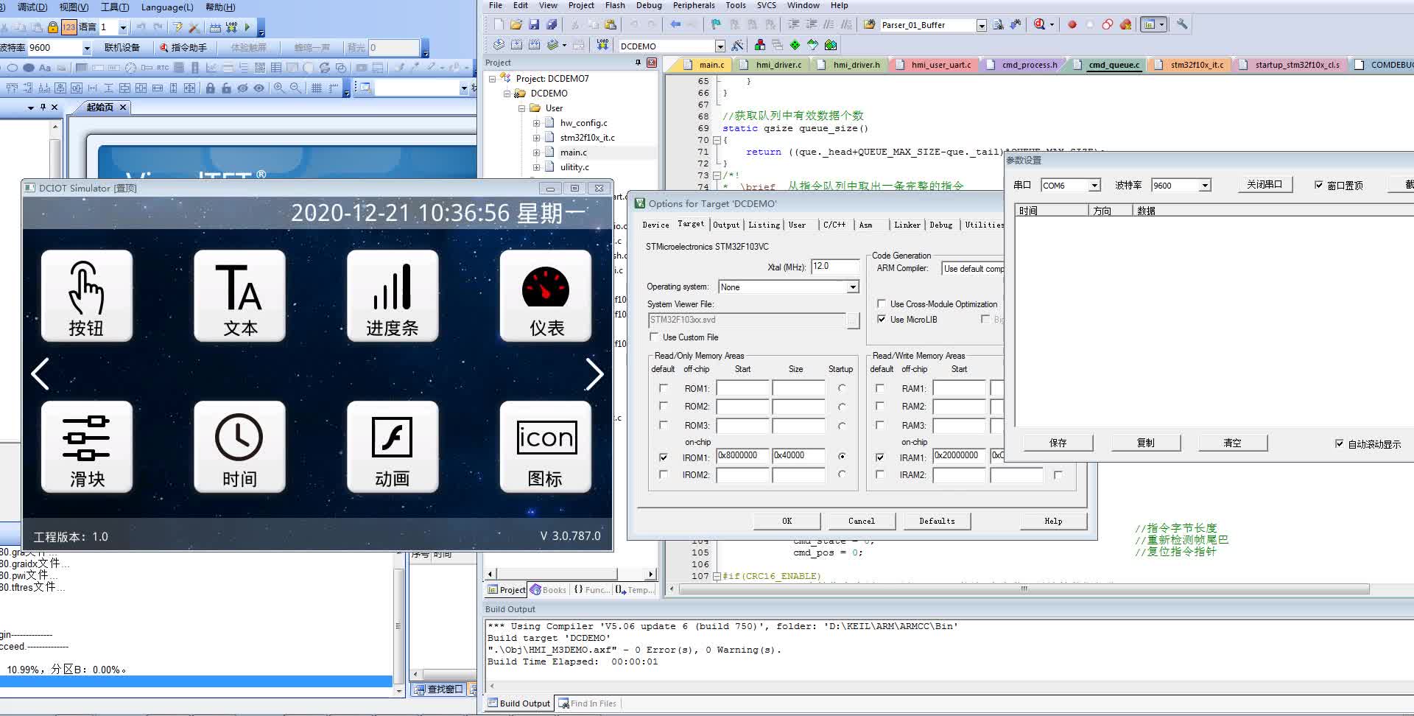Click the 关闭串口 button
Image resolution: width=1414 pixels, height=716 pixels.
[x=1264, y=184]
